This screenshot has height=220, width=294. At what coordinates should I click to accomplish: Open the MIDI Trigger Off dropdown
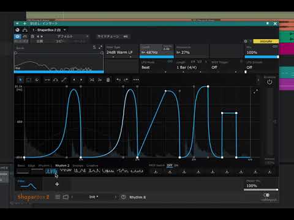[227, 67]
